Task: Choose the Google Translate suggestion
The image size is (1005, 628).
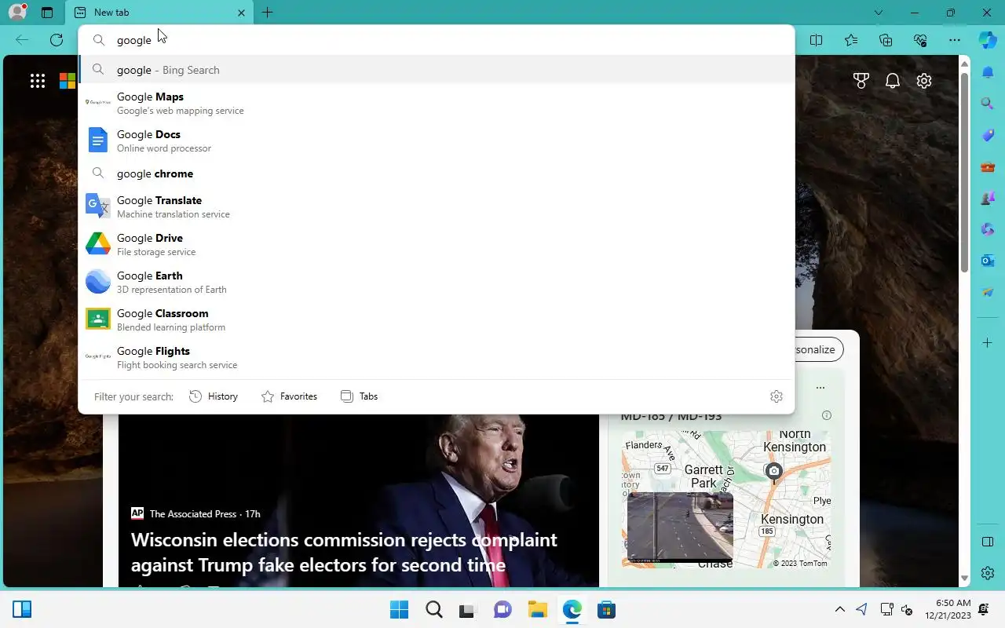Action: pyautogui.click(x=437, y=206)
